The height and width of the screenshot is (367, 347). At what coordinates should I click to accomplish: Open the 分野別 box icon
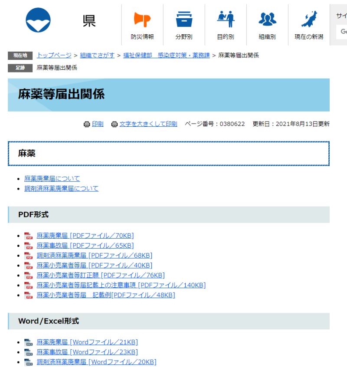pyautogui.click(x=184, y=20)
